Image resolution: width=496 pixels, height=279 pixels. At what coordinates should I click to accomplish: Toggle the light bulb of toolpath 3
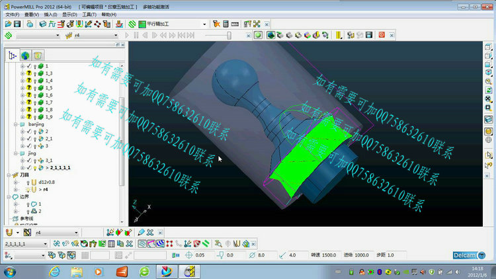point(35,146)
